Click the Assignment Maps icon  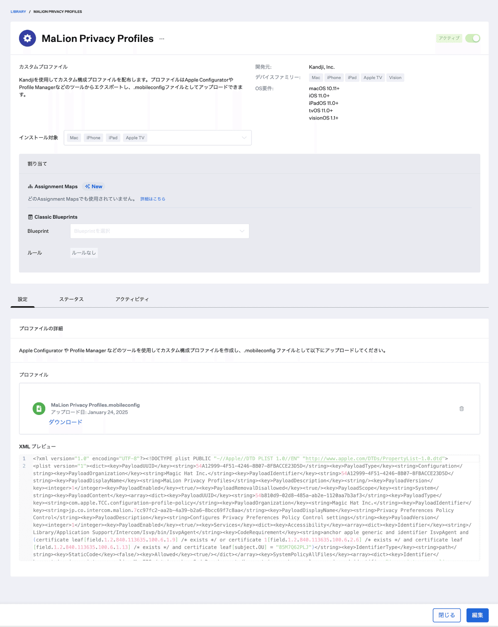coord(29,186)
